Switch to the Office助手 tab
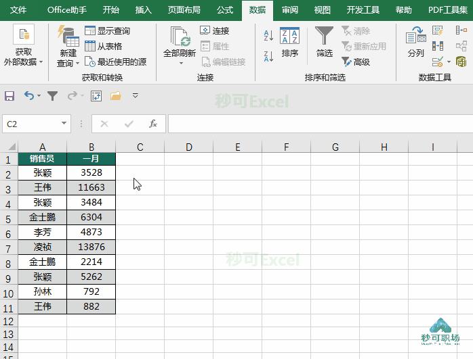Viewport: 473px width, 359px height. 67,10
